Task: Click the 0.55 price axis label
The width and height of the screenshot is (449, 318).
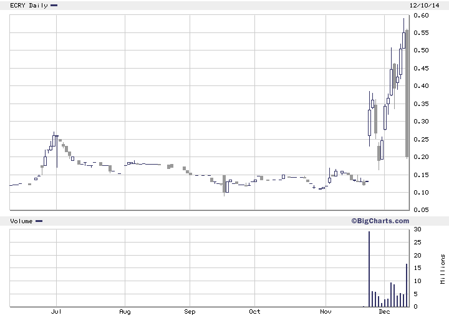Action: [421, 33]
